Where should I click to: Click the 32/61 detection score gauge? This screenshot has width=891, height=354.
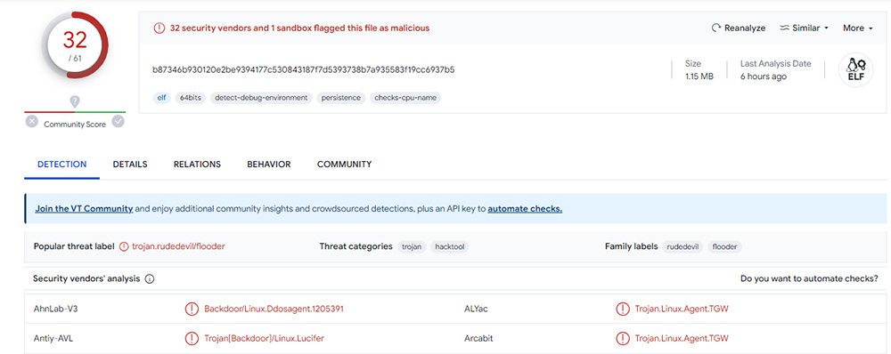click(x=75, y=45)
